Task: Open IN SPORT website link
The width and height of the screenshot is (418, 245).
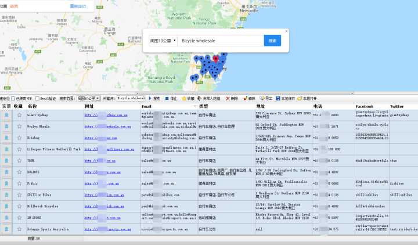Action: tap(102, 218)
